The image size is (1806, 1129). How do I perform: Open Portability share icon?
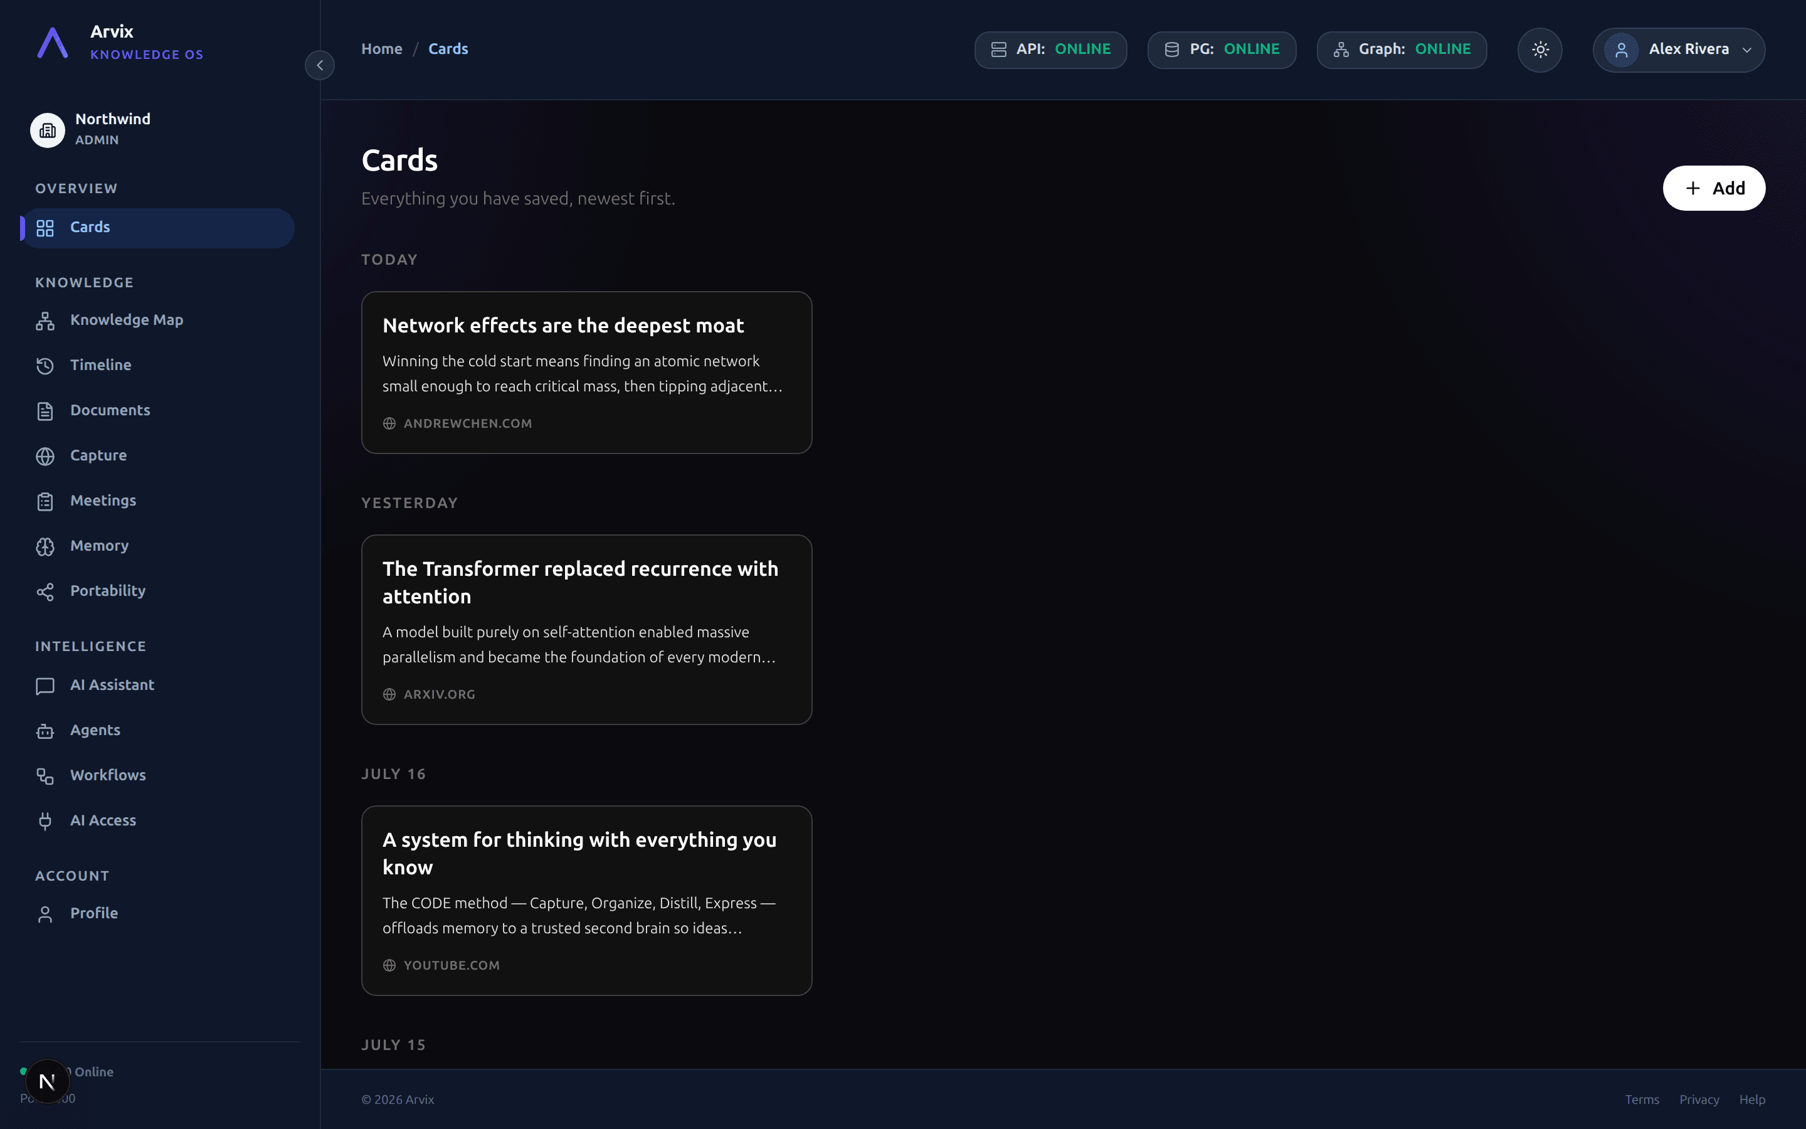(45, 591)
